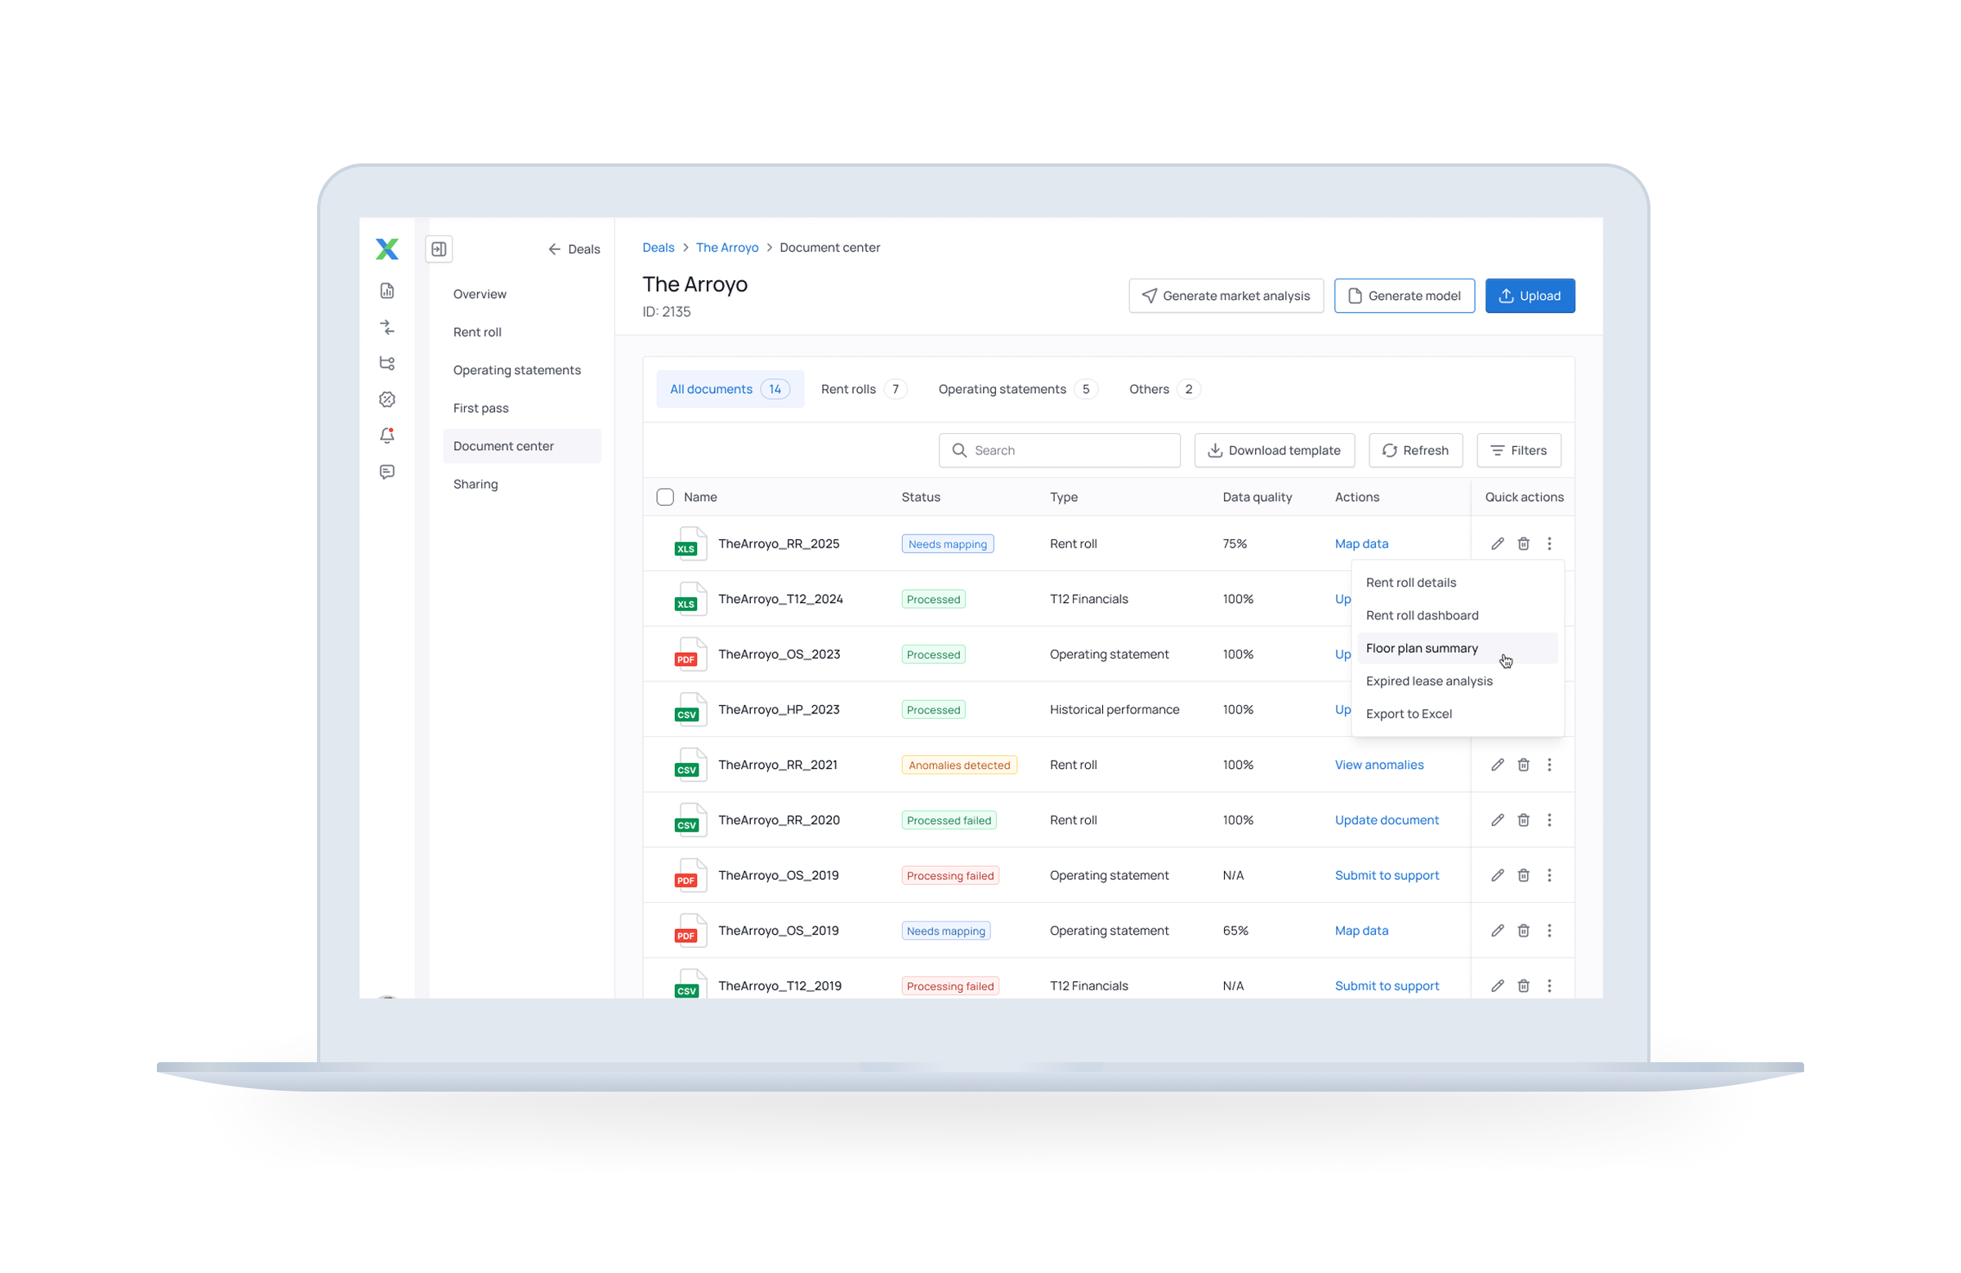The height and width of the screenshot is (1273, 1961).
Task: Edit TheArroyo_RR_2021 with pencil icon
Action: coord(1497,765)
